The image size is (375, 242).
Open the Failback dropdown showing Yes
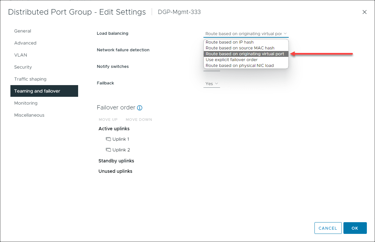click(x=212, y=83)
